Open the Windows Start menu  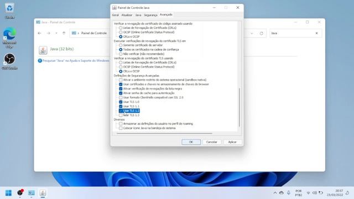coord(9,193)
